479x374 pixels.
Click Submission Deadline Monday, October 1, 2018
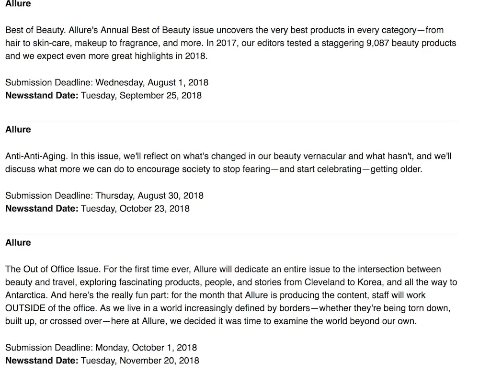coord(101,348)
